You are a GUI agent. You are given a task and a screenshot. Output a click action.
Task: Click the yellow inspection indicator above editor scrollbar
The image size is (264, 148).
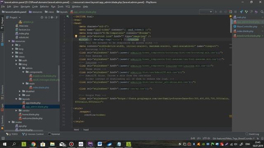click(231, 16)
